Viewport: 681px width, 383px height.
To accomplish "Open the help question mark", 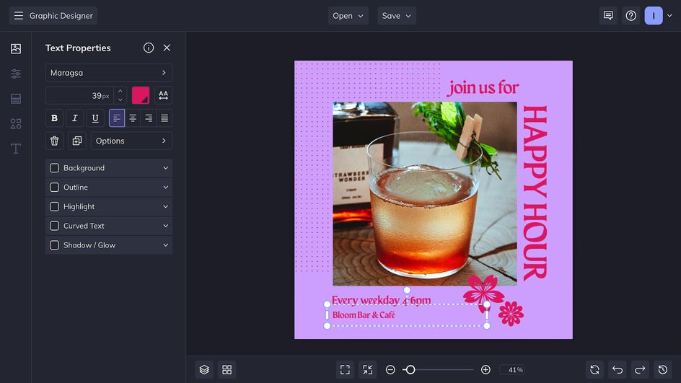I will pos(631,16).
